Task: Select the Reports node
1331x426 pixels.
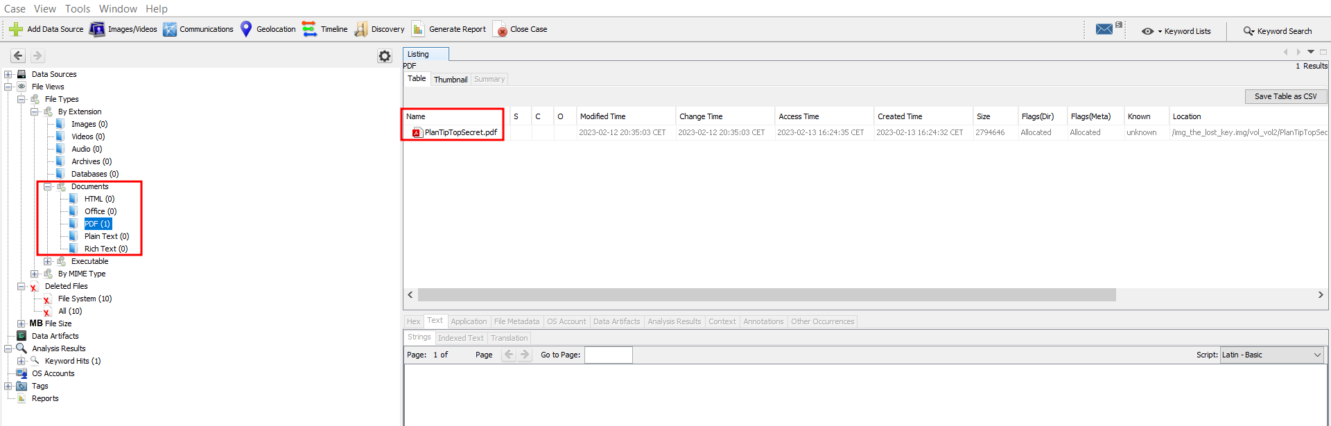Action: coord(45,398)
